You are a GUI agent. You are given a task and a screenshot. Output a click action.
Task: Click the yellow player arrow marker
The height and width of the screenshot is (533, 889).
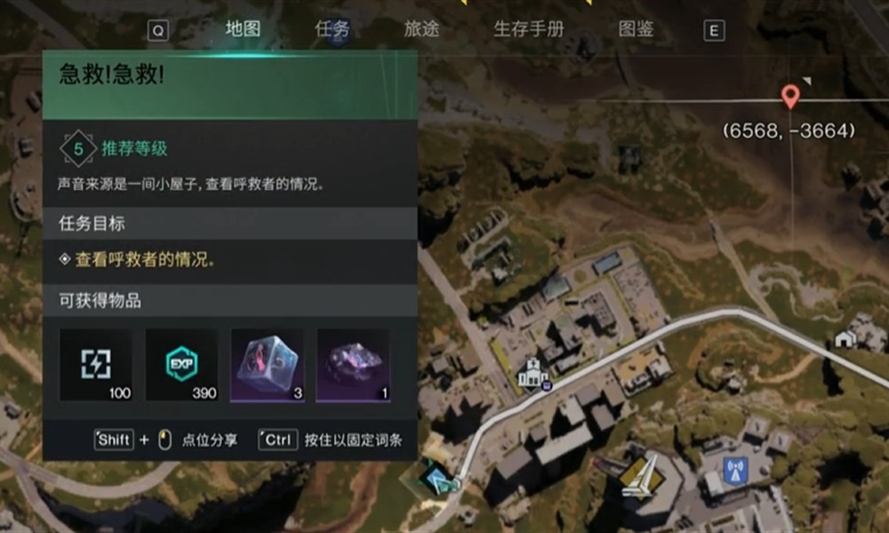[641, 478]
